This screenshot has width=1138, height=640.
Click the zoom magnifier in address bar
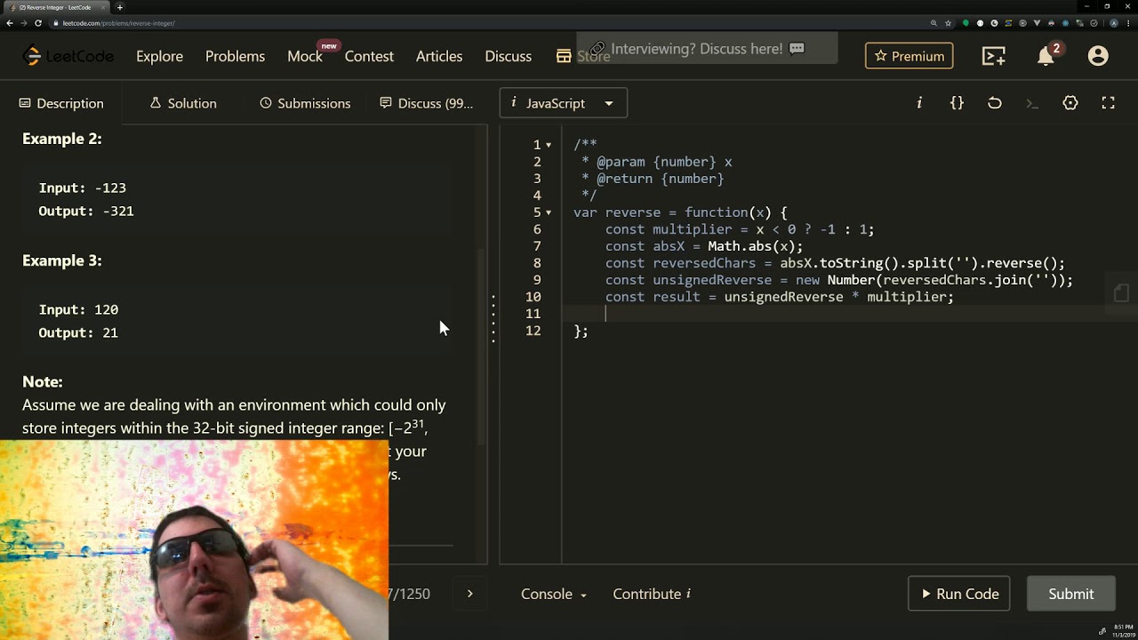(934, 23)
